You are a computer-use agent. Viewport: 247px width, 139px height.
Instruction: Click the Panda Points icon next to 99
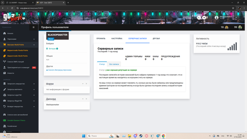pos(240,27)
